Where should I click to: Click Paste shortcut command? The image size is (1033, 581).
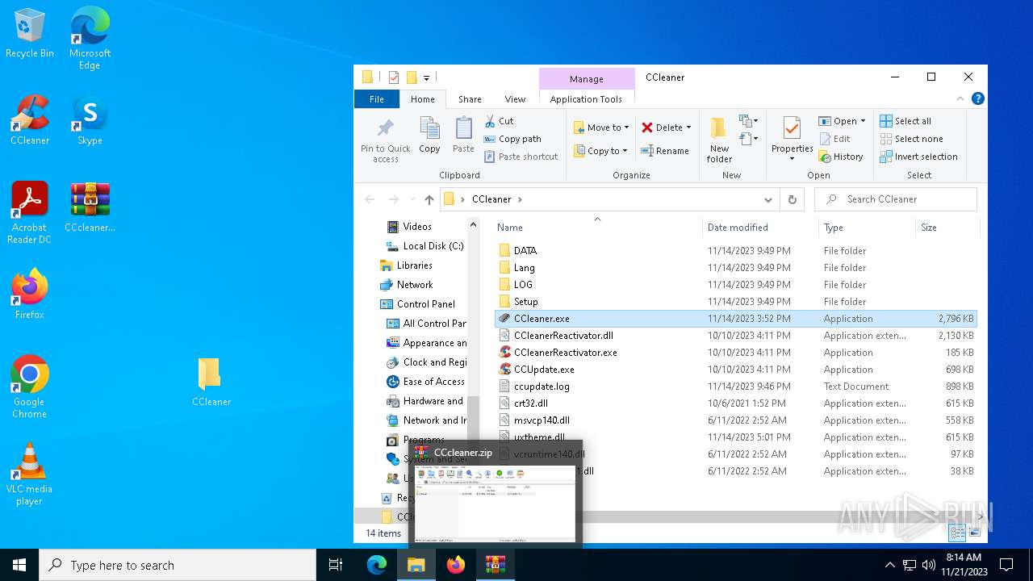point(521,157)
